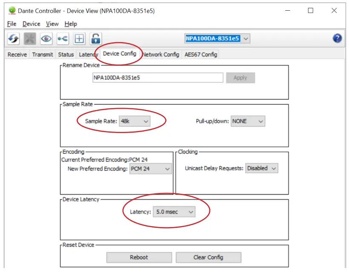Click the Unicast Delay Requests: label

(214, 168)
